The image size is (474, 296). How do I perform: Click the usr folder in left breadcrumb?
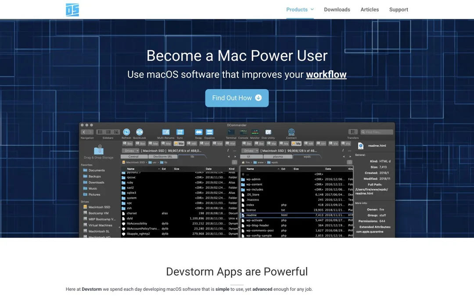152,162
